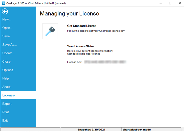Go to the Help section
This screenshot has width=185, height=132.
coord(6,78)
